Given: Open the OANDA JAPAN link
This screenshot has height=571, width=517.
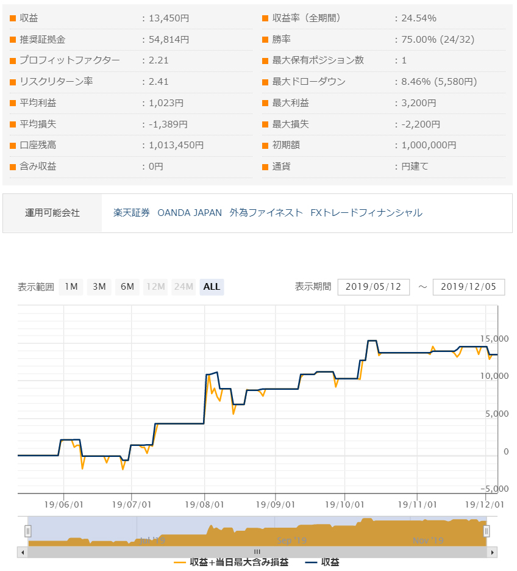Looking at the screenshot, I should (x=190, y=213).
